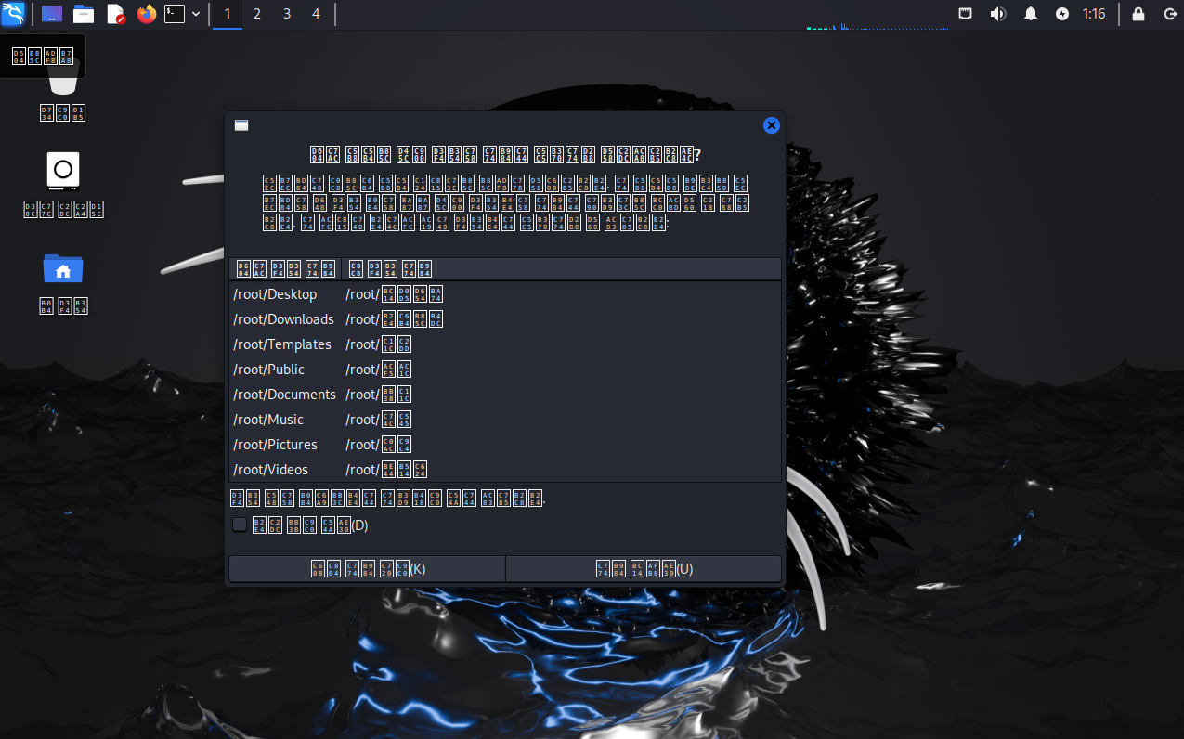Click the new-name cell in the /root/Documents row
The height and width of the screenshot is (739, 1184).
(379, 395)
